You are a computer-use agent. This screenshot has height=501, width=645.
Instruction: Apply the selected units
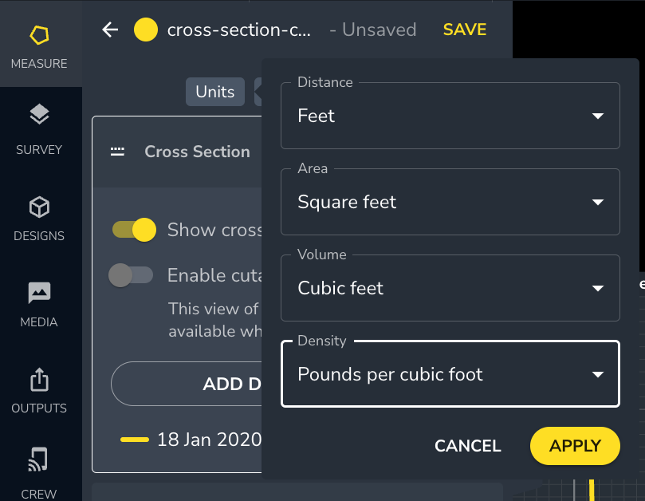[575, 446]
